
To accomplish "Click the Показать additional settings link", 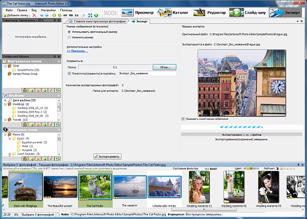I will coord(77,51).
